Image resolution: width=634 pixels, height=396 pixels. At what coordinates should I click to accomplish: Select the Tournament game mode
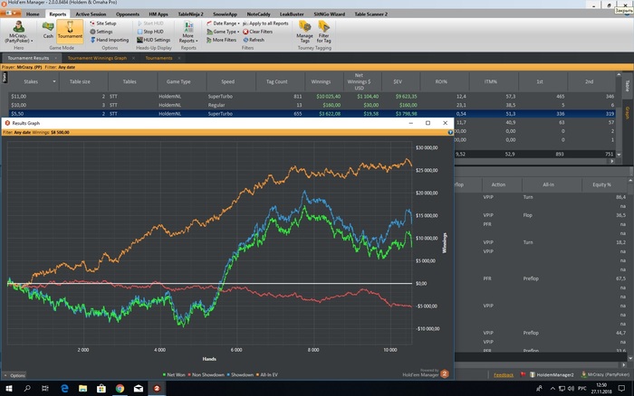[70, 30]
